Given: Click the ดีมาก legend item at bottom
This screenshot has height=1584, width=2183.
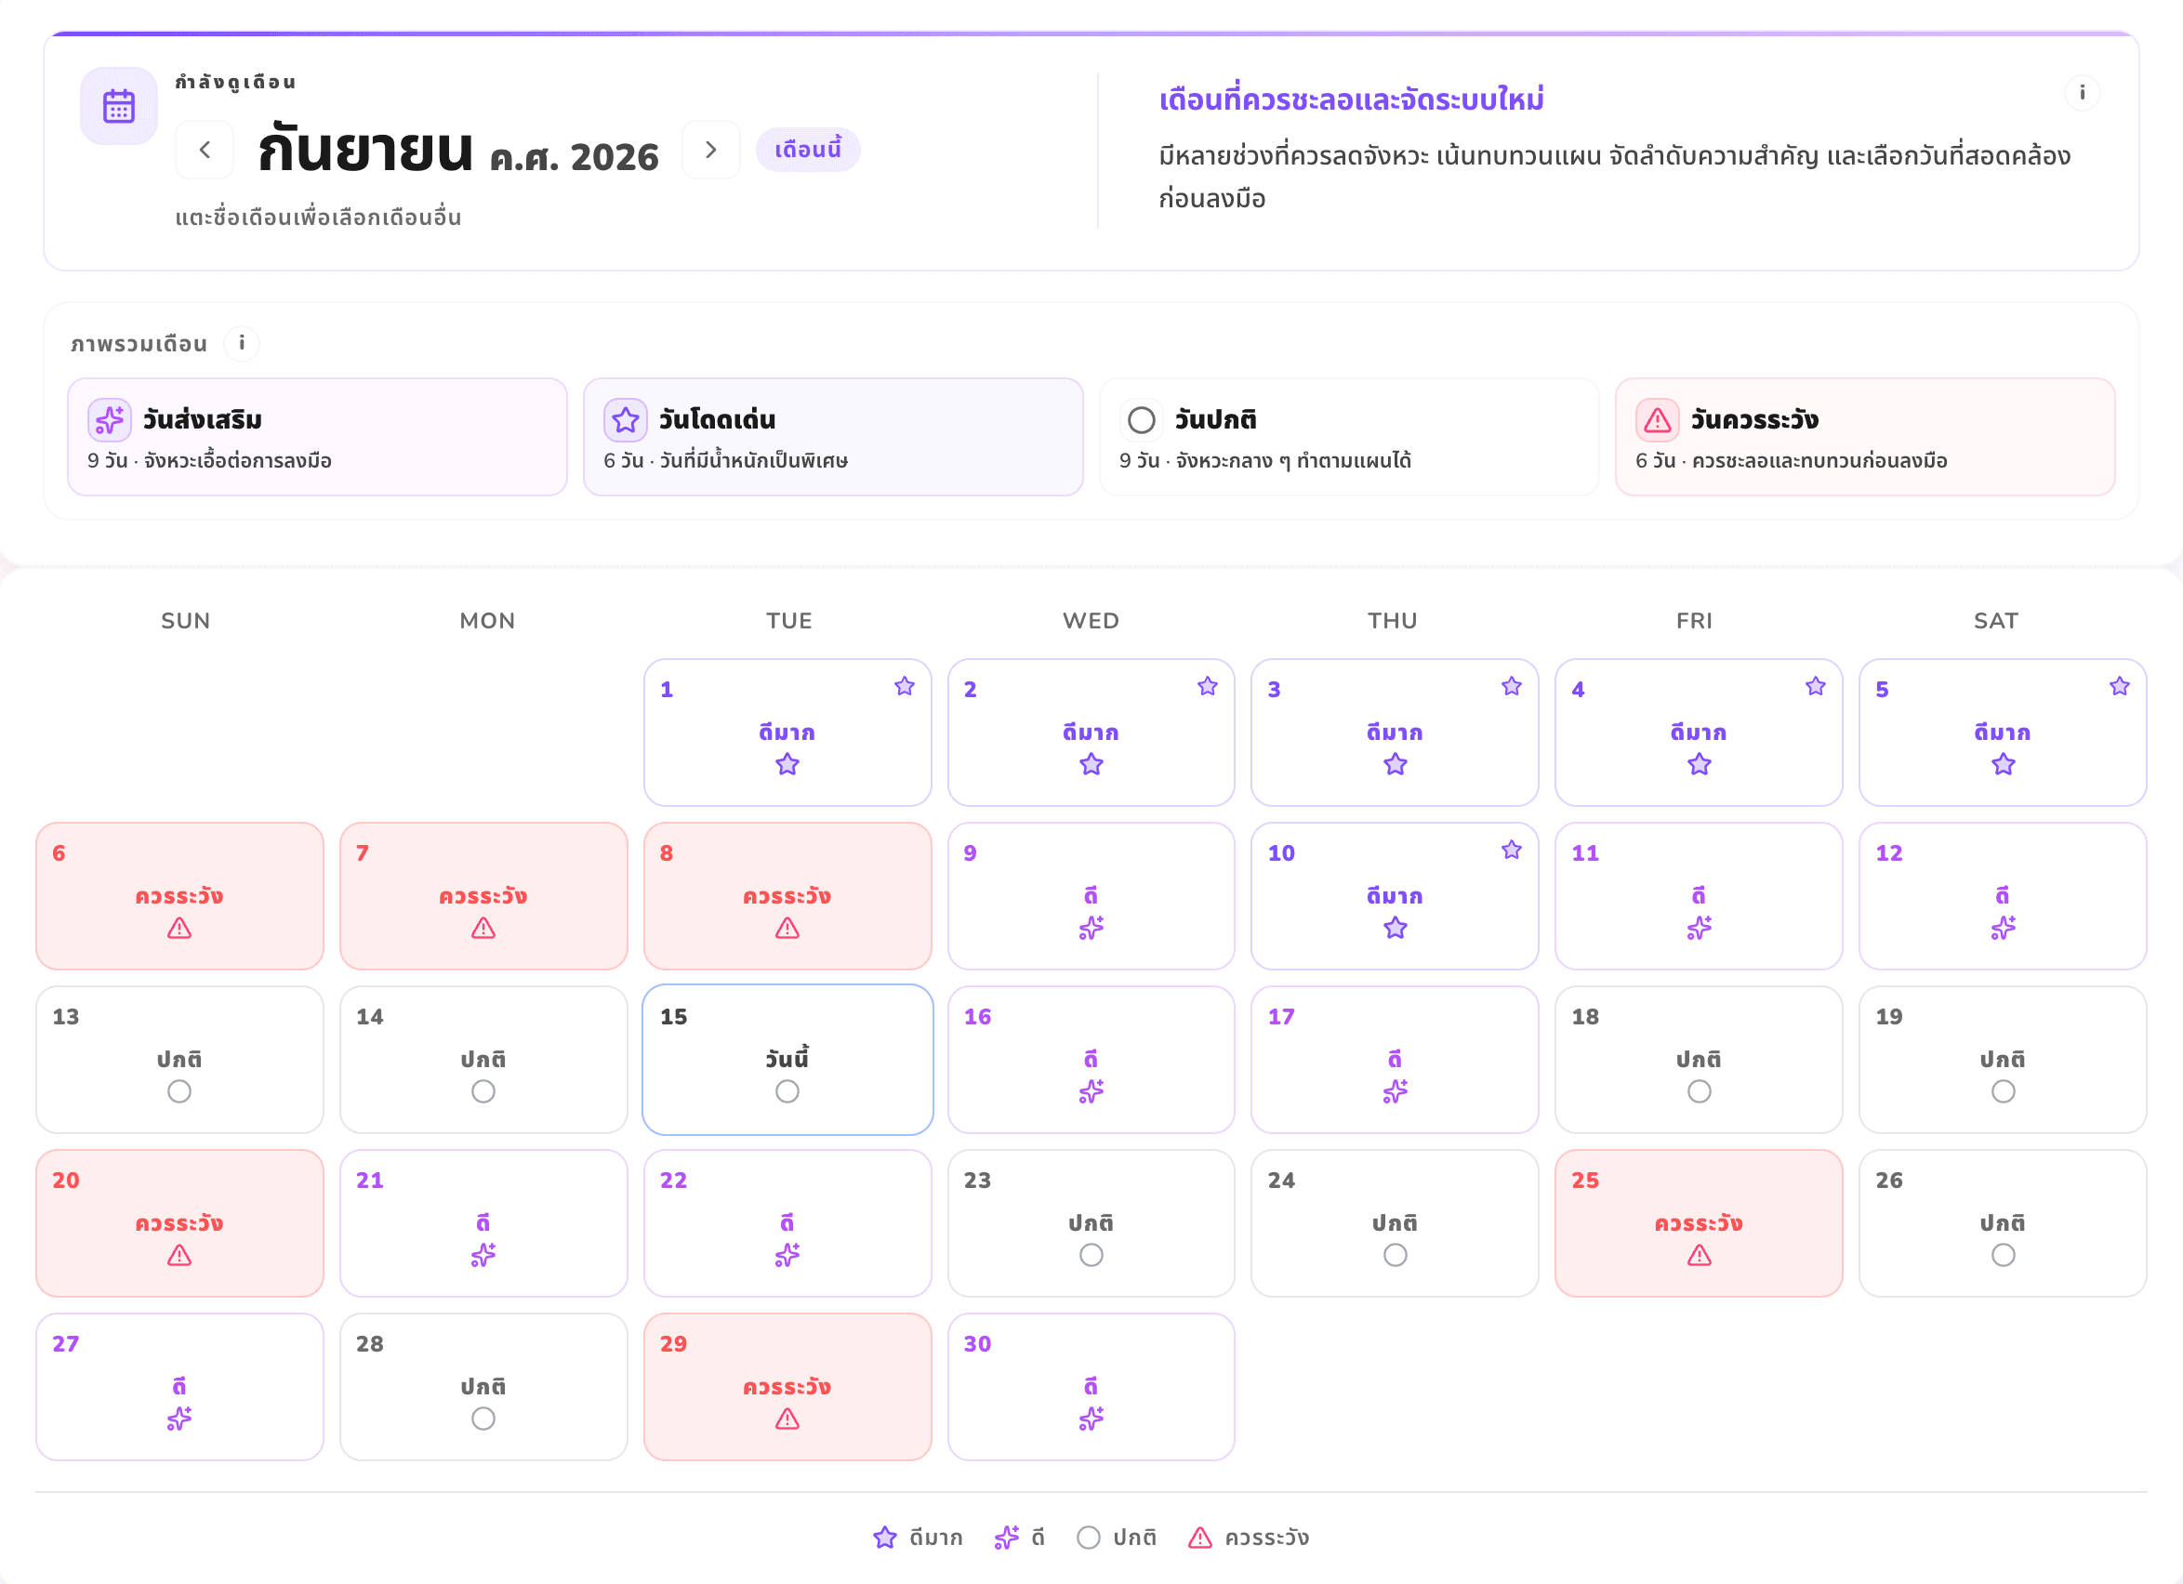Looking at the screenshot, I should click(918, 1537).
